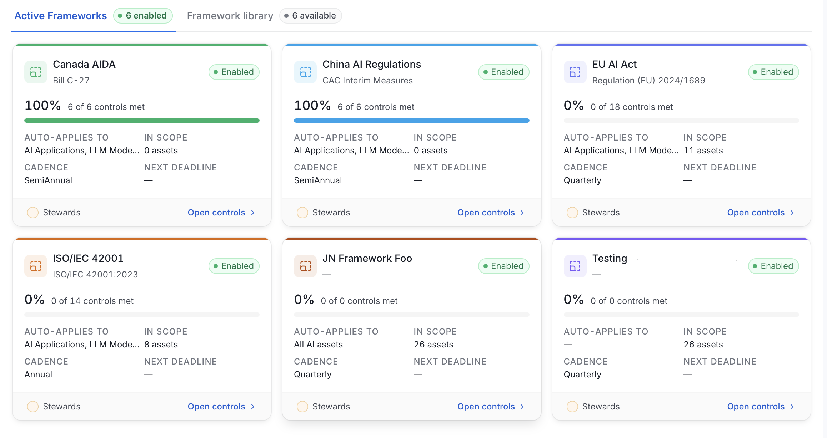
Task: Open controls for Canada AIDA
Action: click(221, 213)
